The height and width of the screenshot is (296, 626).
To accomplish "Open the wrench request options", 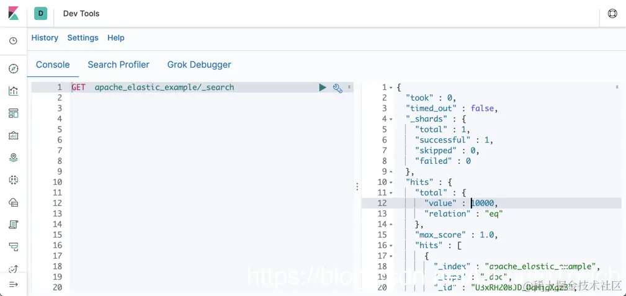I will tap(338, 88).
